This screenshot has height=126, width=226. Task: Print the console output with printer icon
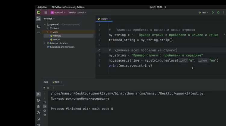tap(45, 110)
